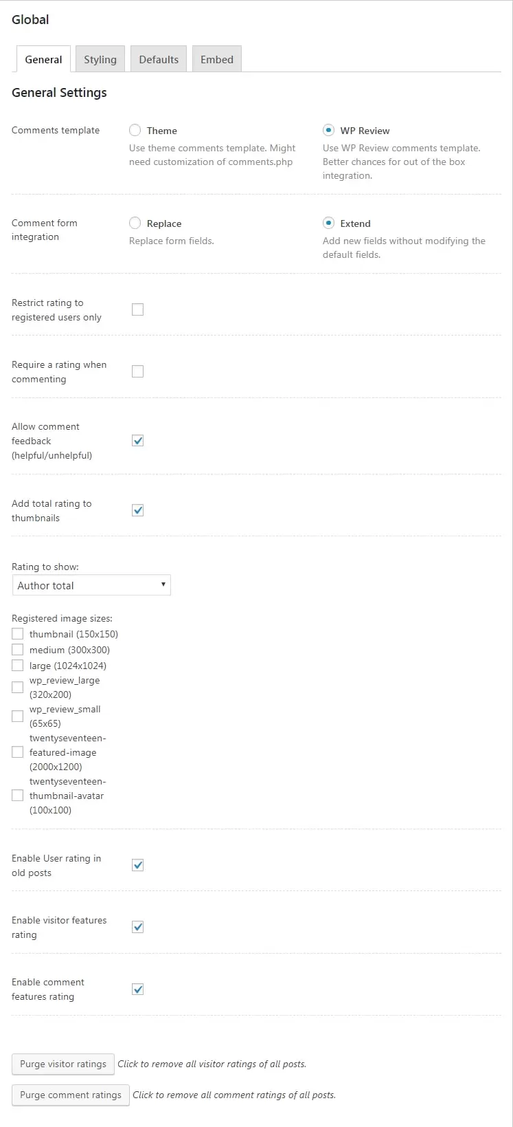Enable restrict rating to registered users
The height and width of the screenshot is (1127, 513).
pos(138,309)
